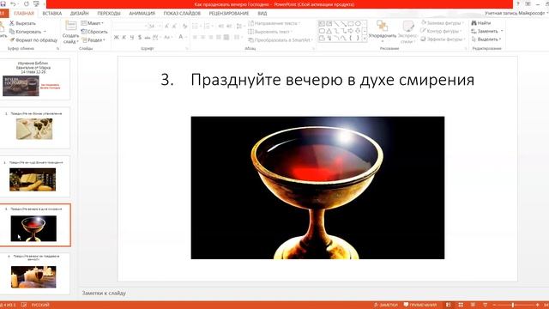
Task: Toggle underline Ч formatting
Action: tap(132, 37)
